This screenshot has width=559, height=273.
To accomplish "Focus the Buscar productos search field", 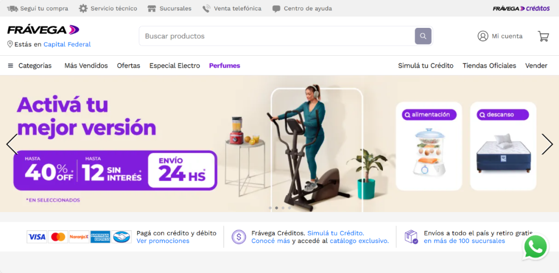I will [x=276, y=36].
